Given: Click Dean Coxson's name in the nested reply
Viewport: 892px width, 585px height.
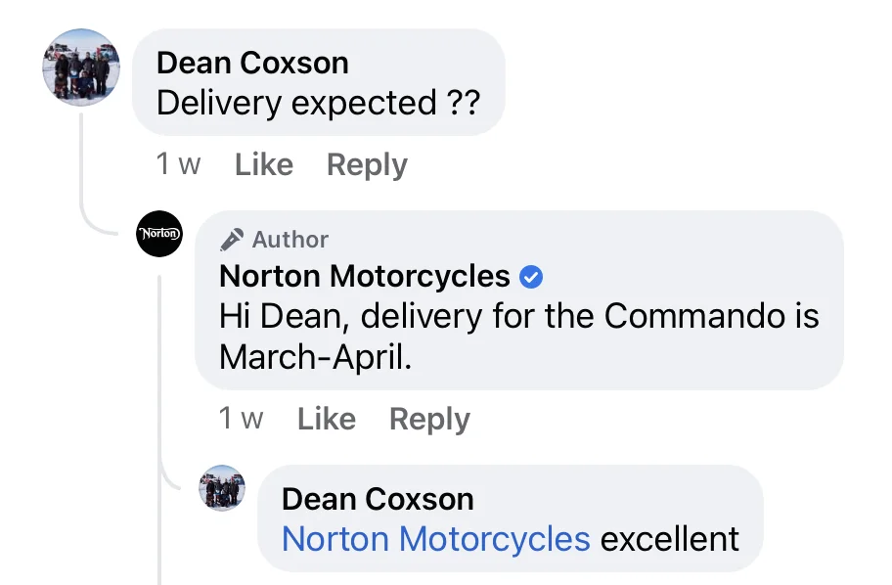Looking at the screenshot, I should tap(378, 499).
